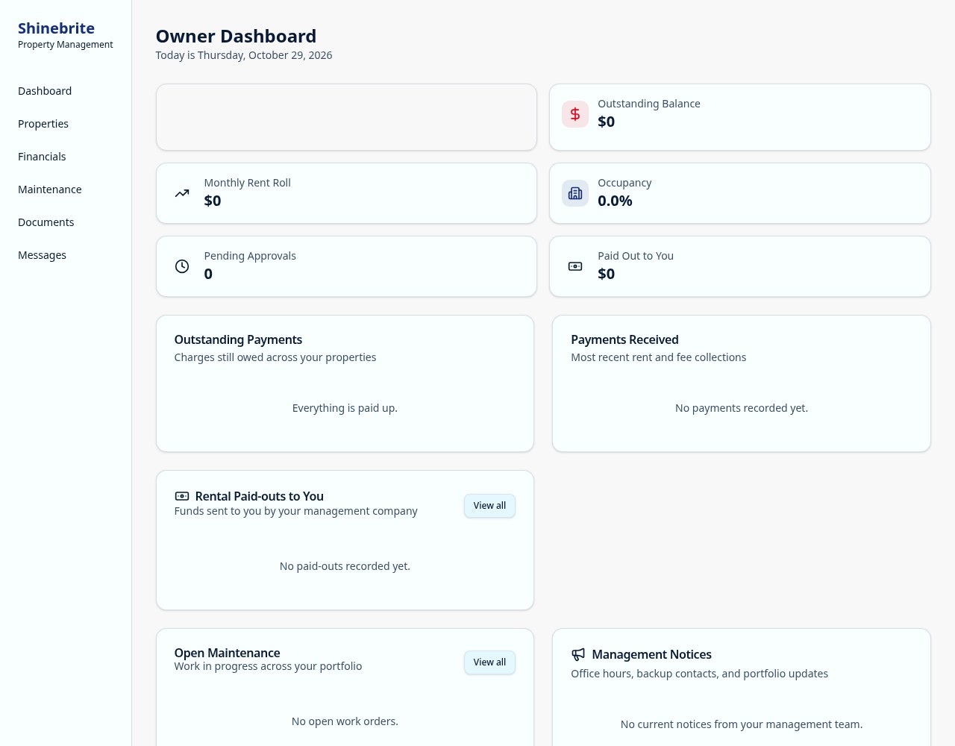Click 'Most recent rent and fee collections'
Screen dimensions: 955x746
658,357
